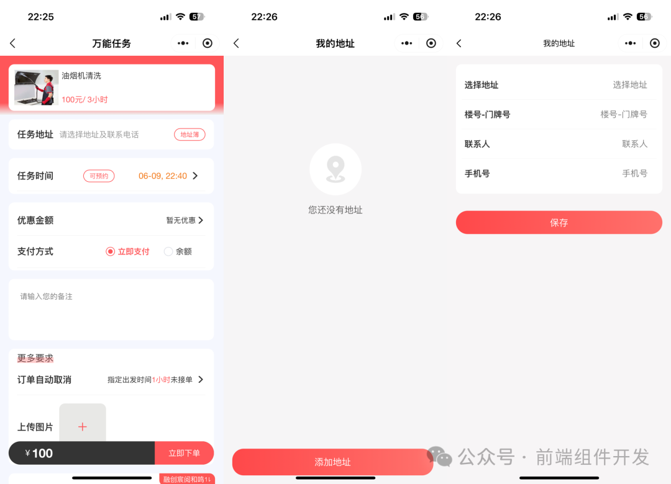Open the three-dot menu on the empty address list screen
The image size is (671, 484).
coord(406,43)
